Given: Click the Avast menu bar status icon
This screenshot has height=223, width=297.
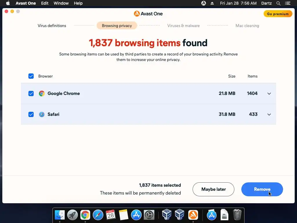Looking at the screenshot, I should pos(203,3).
